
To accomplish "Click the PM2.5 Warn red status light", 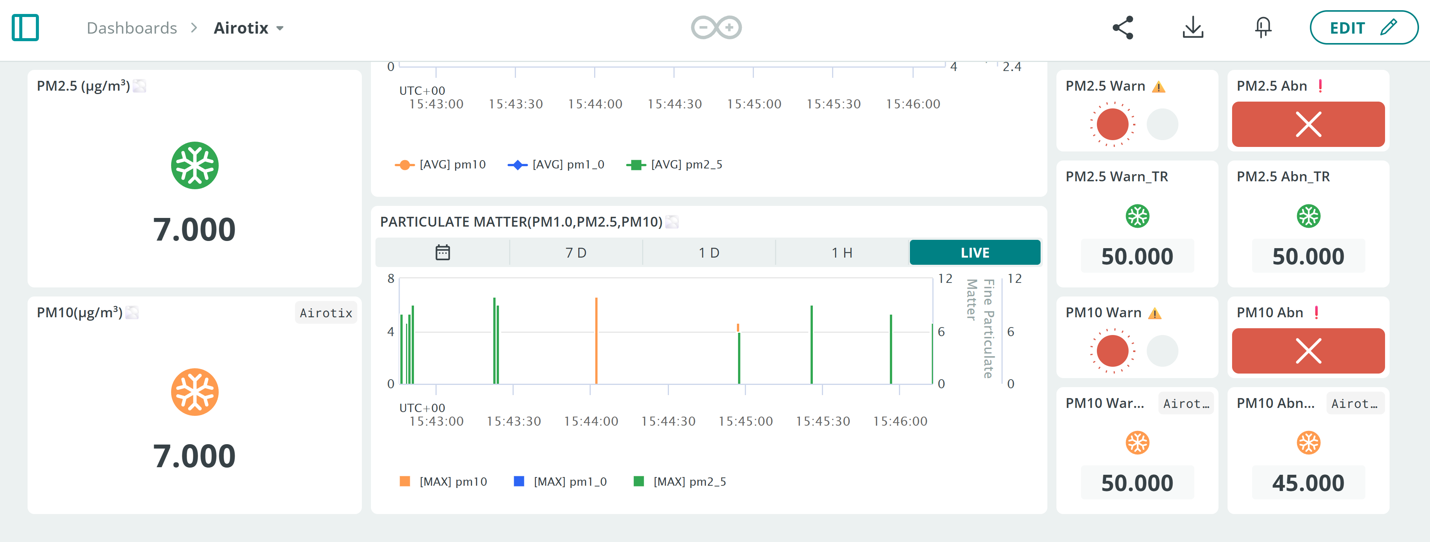I will tap(1112, 124).
